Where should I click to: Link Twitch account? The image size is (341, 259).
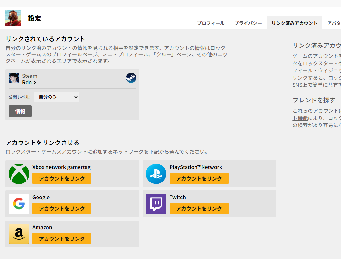click(199, 209)
